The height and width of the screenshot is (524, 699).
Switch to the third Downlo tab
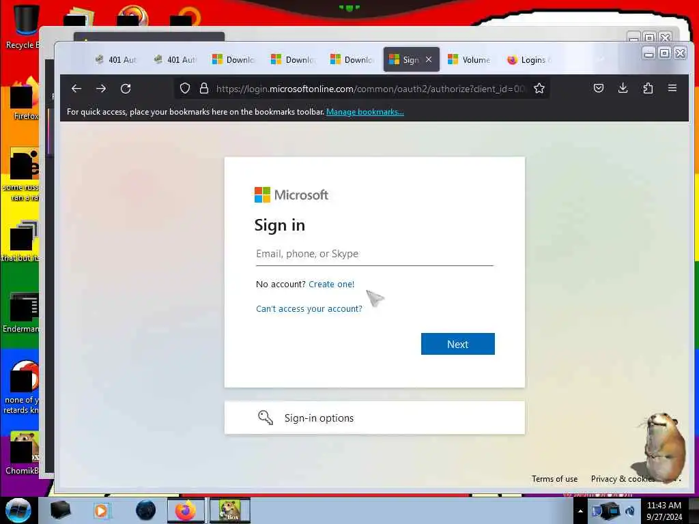[x=352, y=60]
